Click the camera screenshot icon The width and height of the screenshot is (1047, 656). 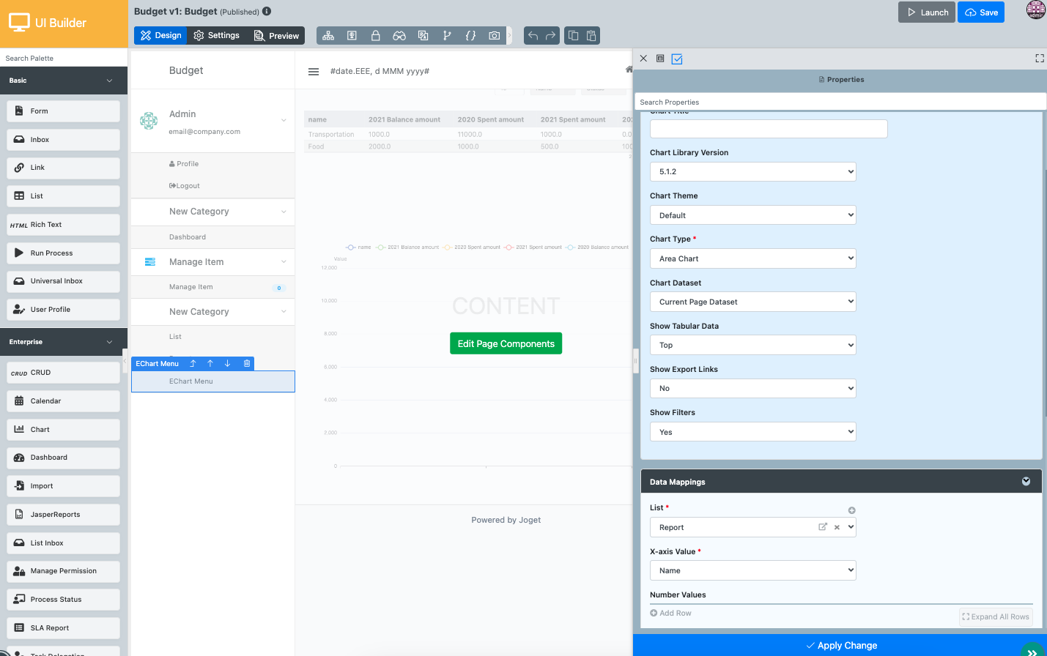(x=495, y=35)
